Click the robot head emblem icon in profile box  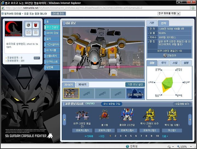click(x=28, y=25)
